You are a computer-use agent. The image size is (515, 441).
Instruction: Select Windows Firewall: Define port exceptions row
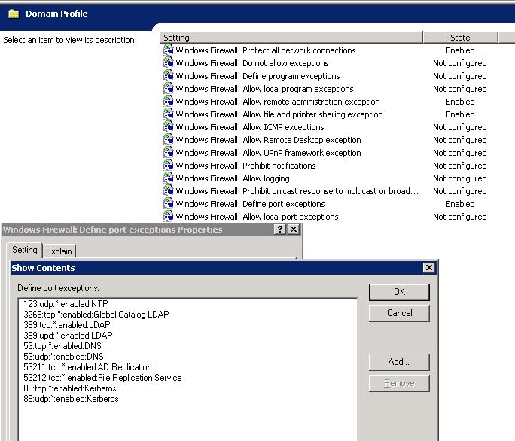[x=250, y=204]
